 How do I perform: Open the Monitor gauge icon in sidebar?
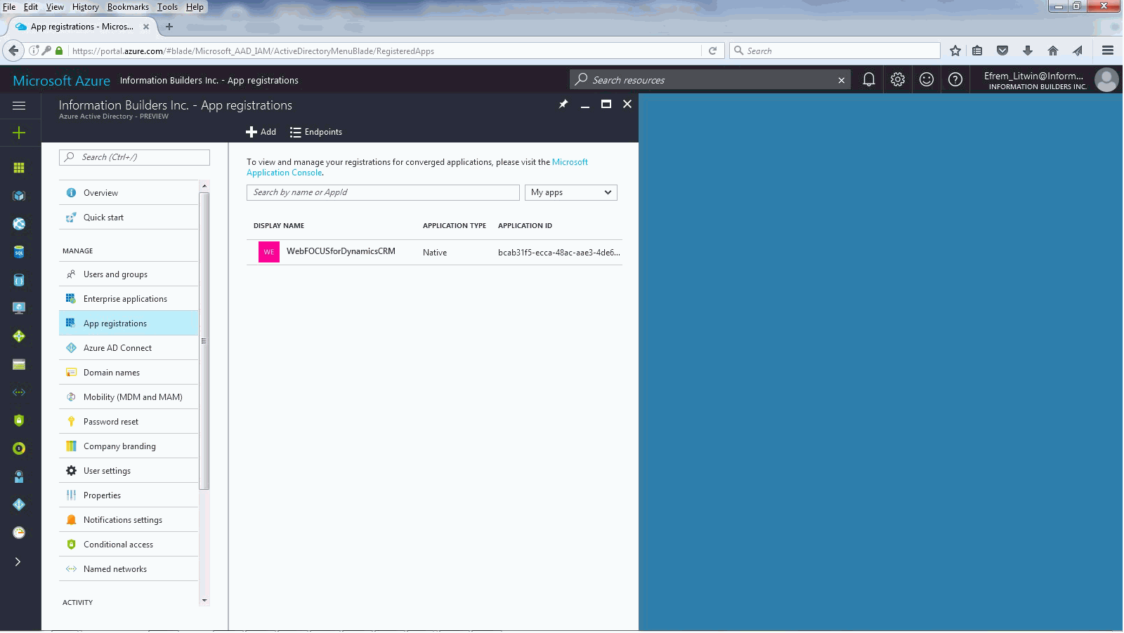[19, 533]
